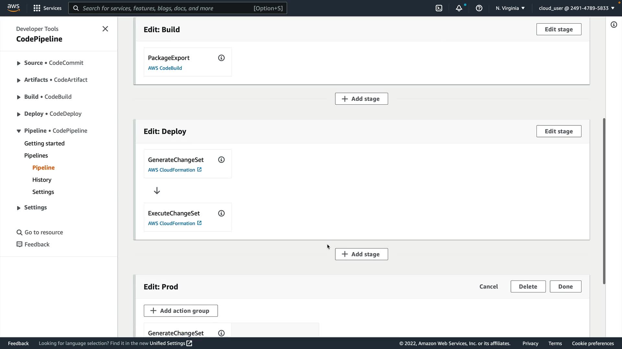This screenshot has width=622, height=349.
Task: Click Edit stage for Deploy
Action: [x=559, y=131]
